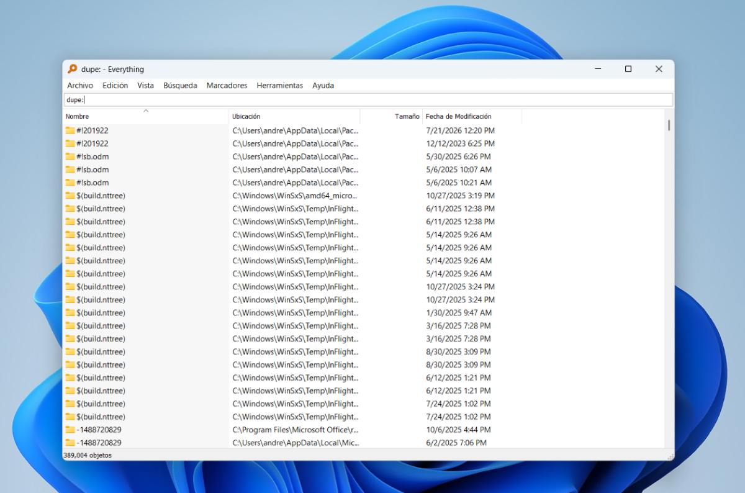Click folder icon of $(build.nttree) dated 1/30/2025
This screenshot has width=745, height=493.
(x=70, y=313)
